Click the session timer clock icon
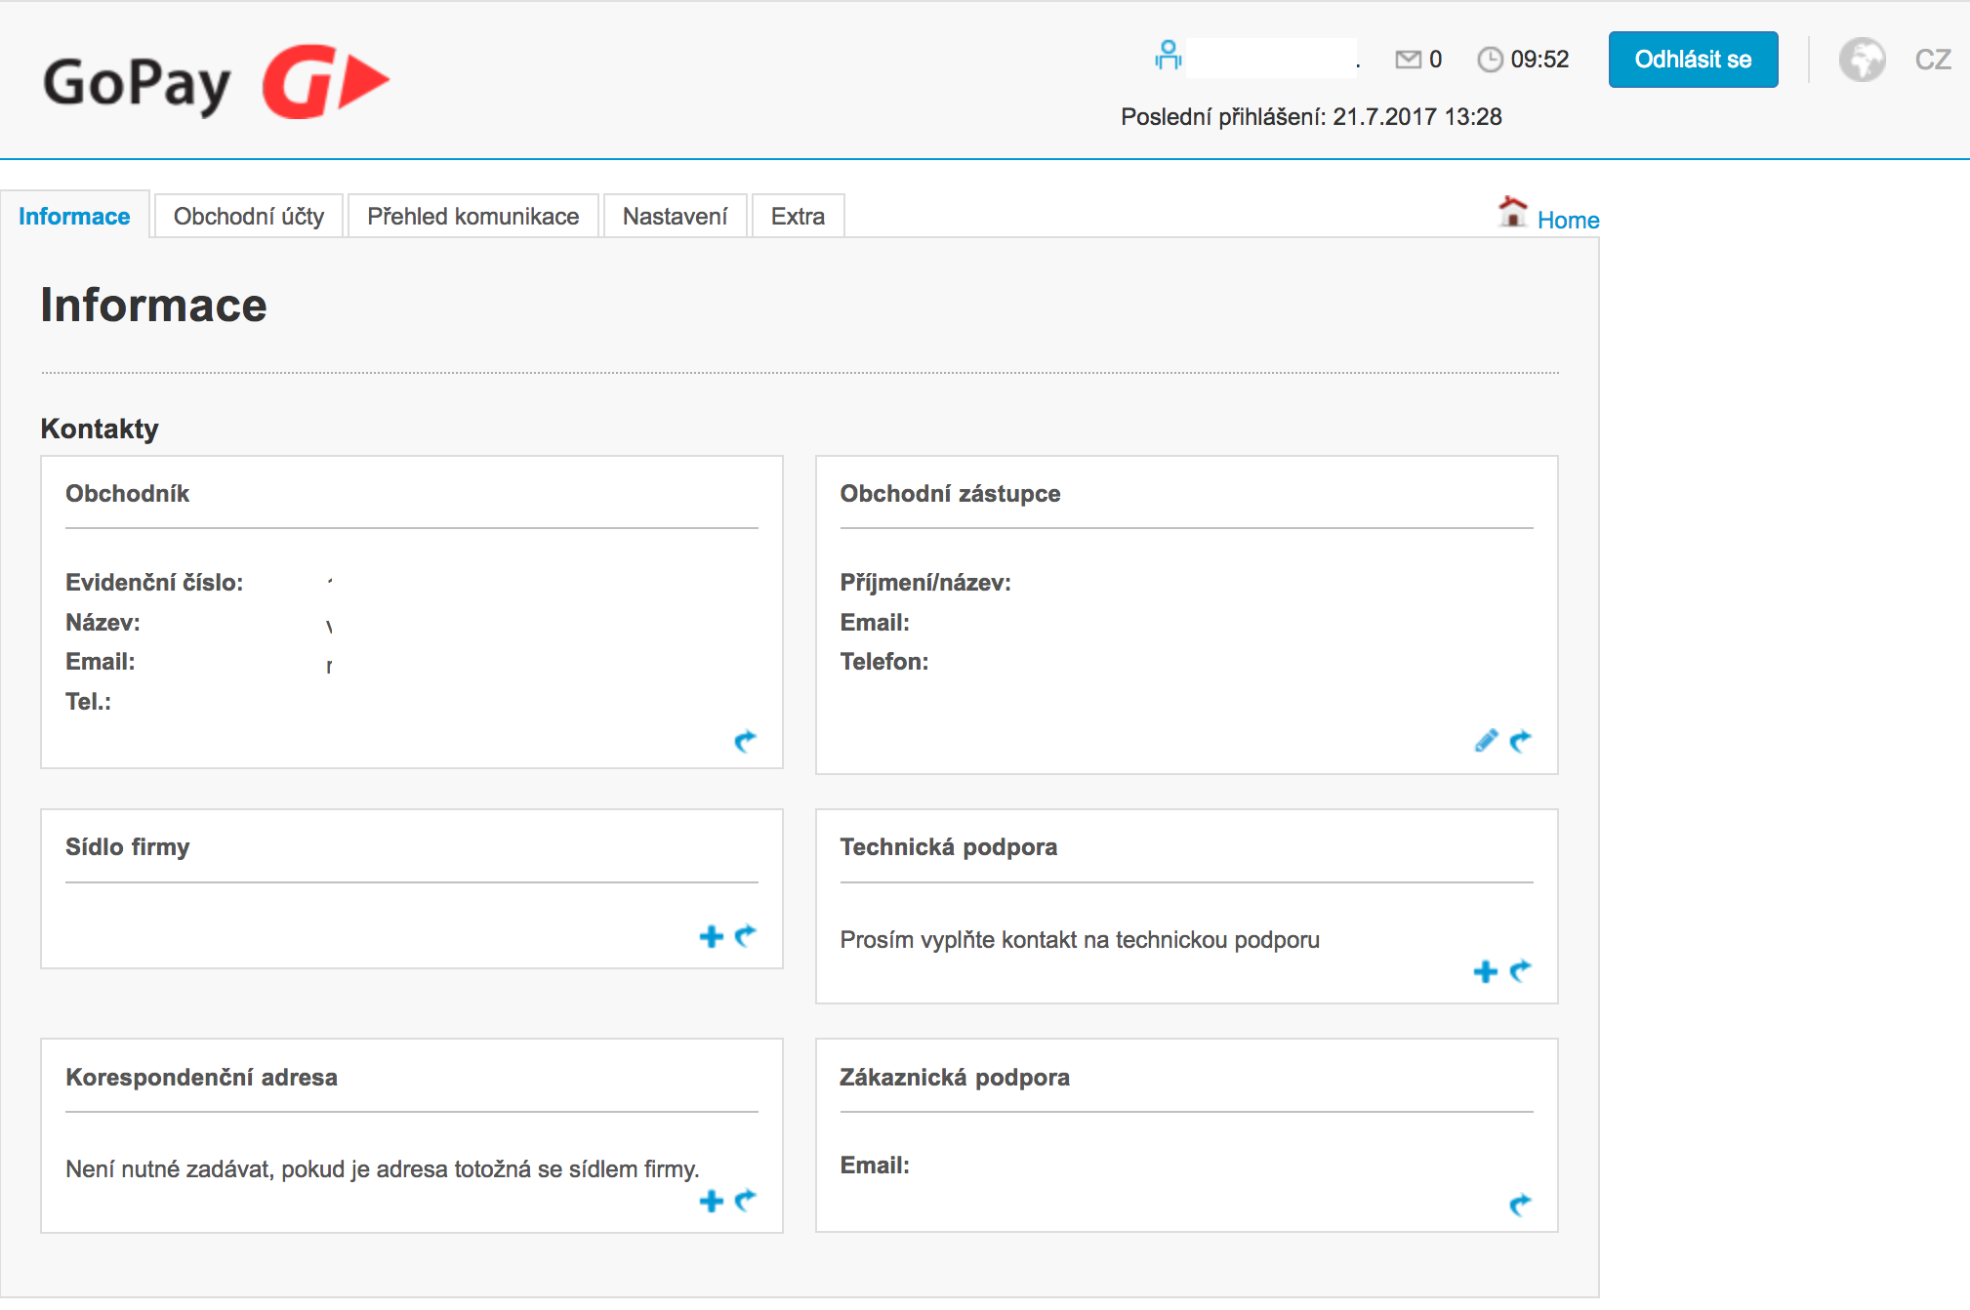 pos(1490,60)
